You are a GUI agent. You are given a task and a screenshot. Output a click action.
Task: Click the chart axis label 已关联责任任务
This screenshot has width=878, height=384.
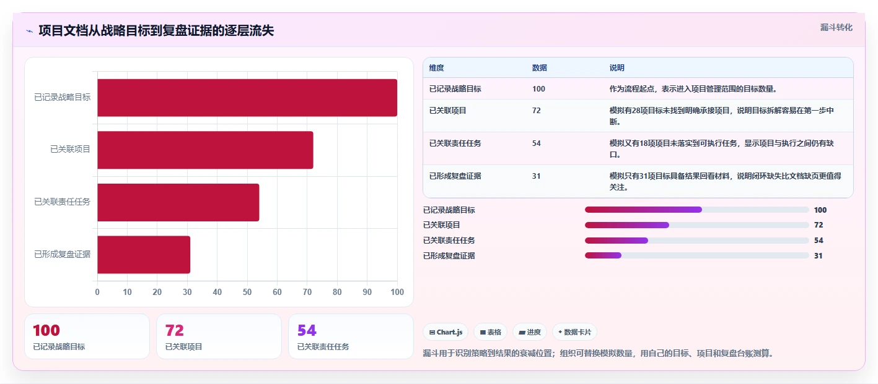(x=62, y=202)
